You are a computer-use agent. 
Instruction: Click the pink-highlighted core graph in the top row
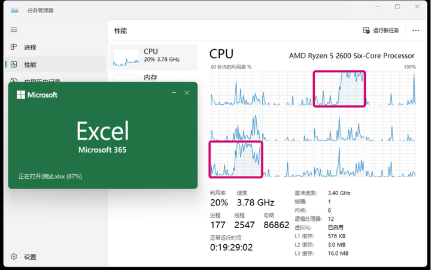click(x=339, y=89)
